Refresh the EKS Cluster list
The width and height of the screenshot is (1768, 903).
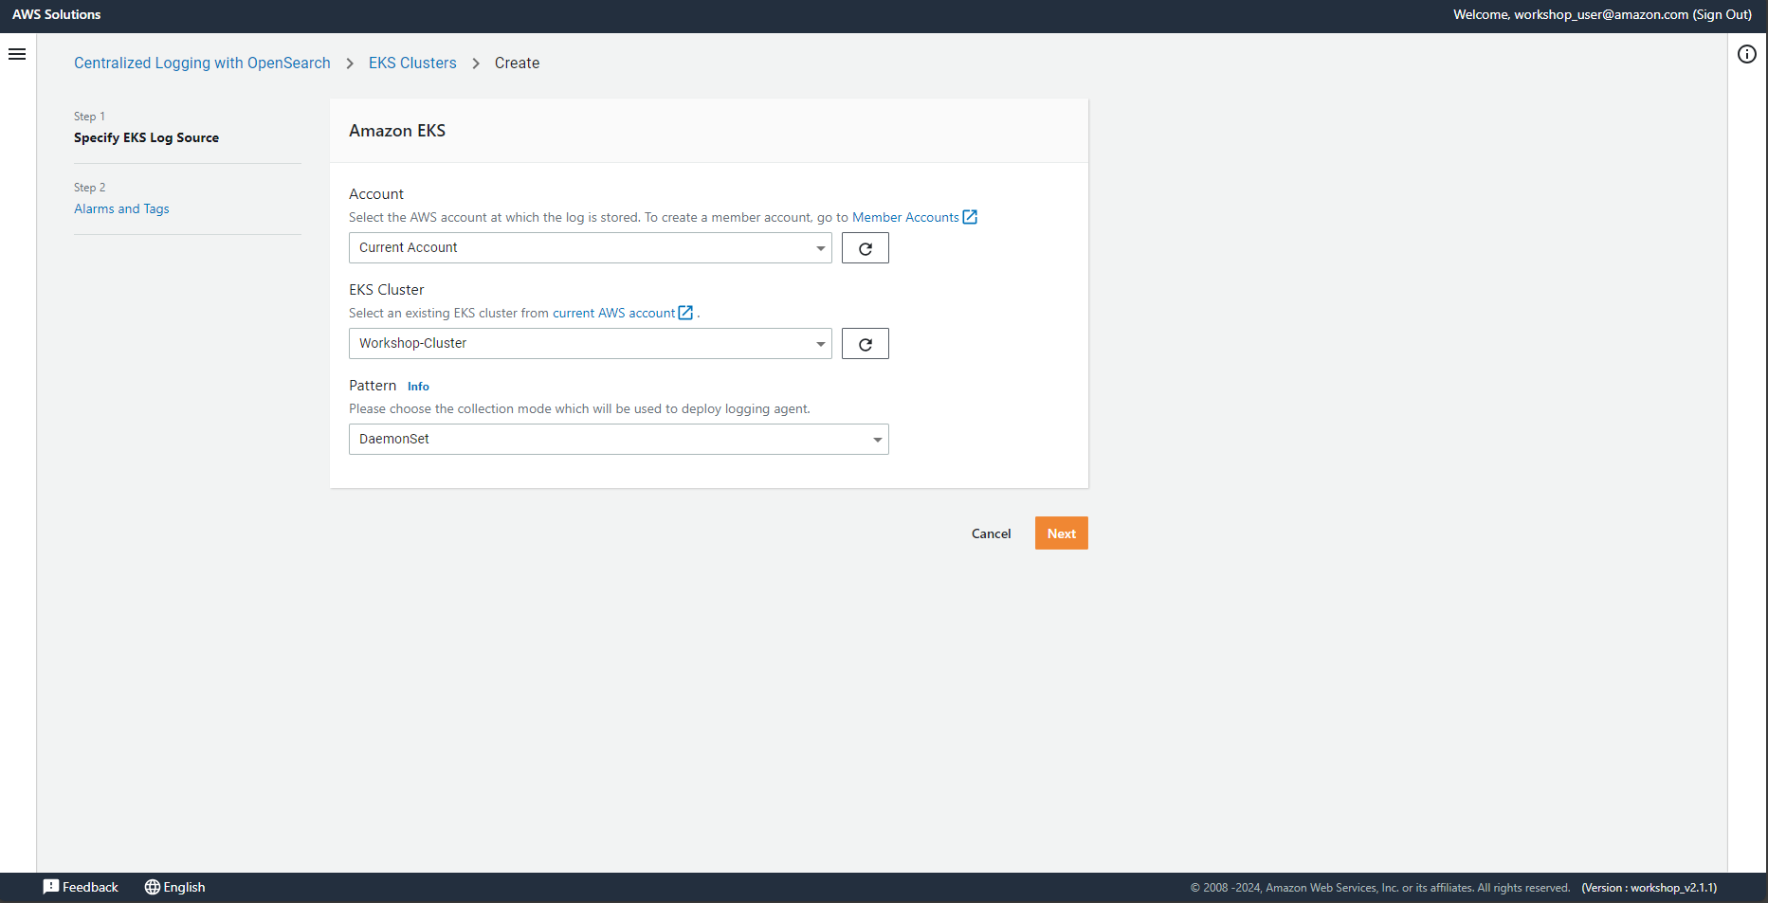tap(864, 343)
